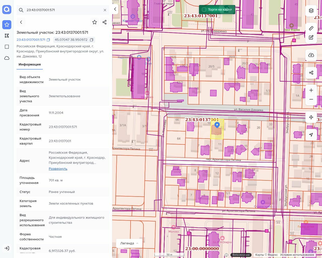Zoom out on the map
This screenshot has width=322, height=258.
311,99
